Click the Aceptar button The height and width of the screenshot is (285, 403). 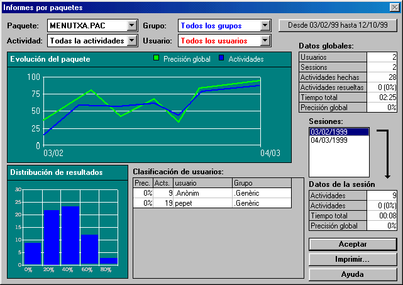click(353, 244)
